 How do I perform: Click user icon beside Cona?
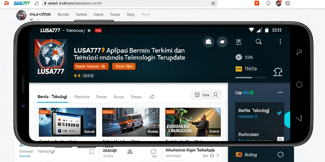216,95
